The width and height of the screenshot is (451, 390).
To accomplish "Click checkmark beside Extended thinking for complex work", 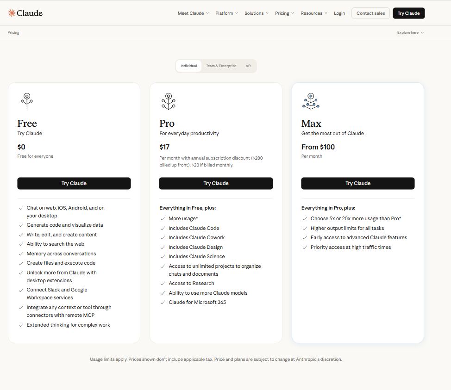I will coord(21,325).
